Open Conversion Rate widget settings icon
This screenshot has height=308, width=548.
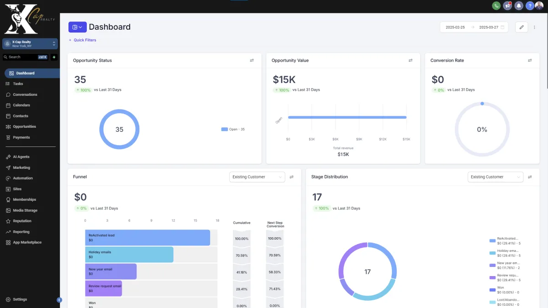[x=530, y=60]
